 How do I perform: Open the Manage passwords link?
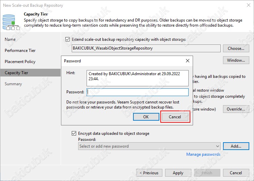coord(203,154)
